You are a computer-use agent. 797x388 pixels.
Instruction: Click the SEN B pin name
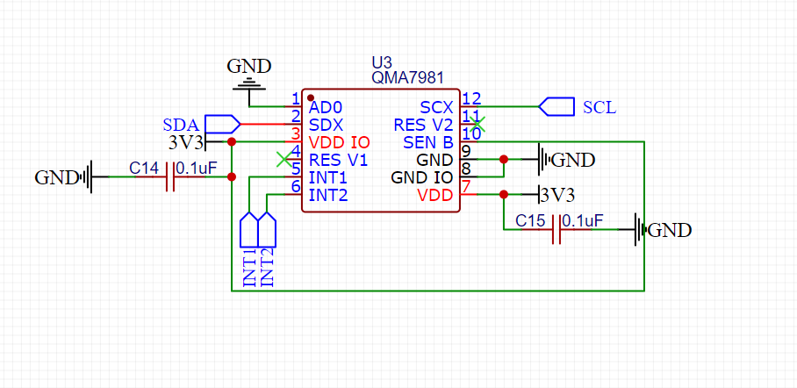428,142
